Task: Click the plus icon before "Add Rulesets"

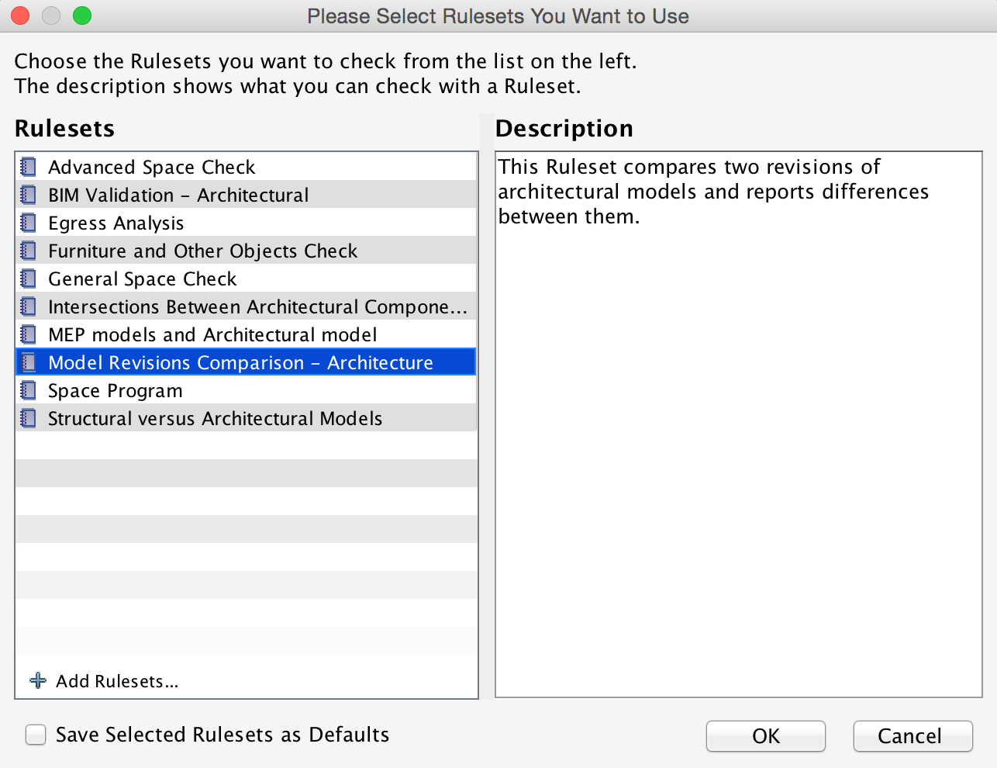Action: pyautogui.click(x=36, y=680)
